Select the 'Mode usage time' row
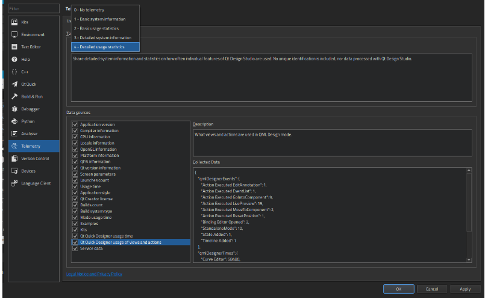485x298 pixels. pos(131,217)
